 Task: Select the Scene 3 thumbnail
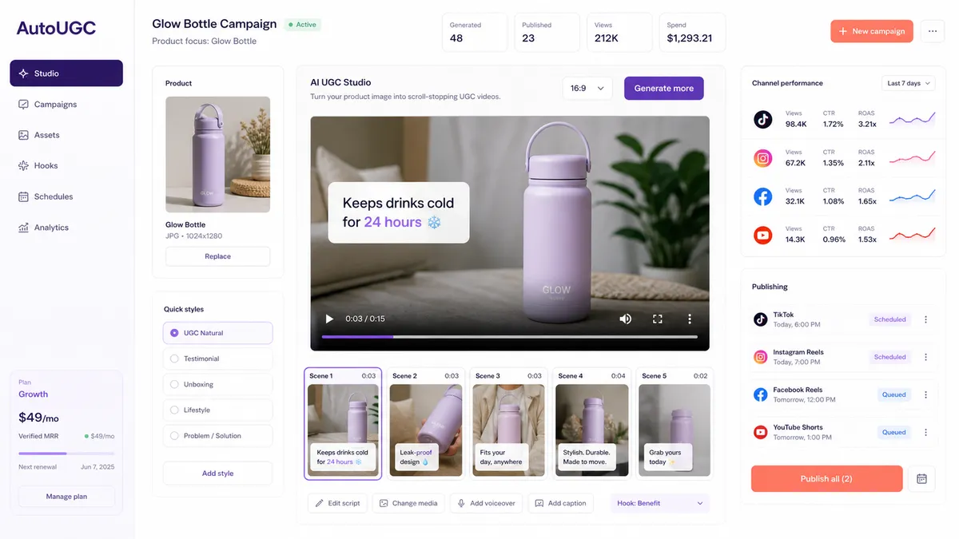click(508, 423)
